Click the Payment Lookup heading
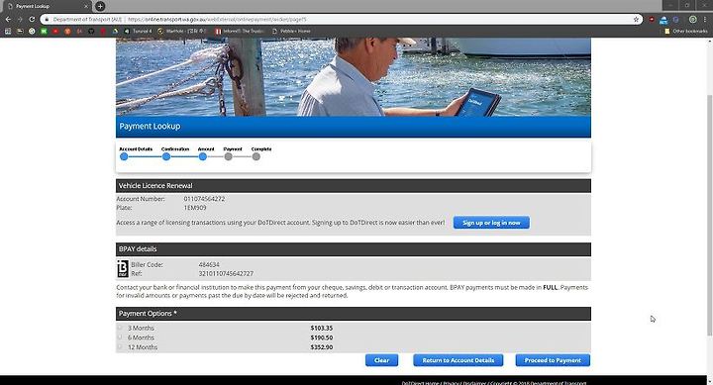Screen dimensions: 713x385 click(150, 126)
